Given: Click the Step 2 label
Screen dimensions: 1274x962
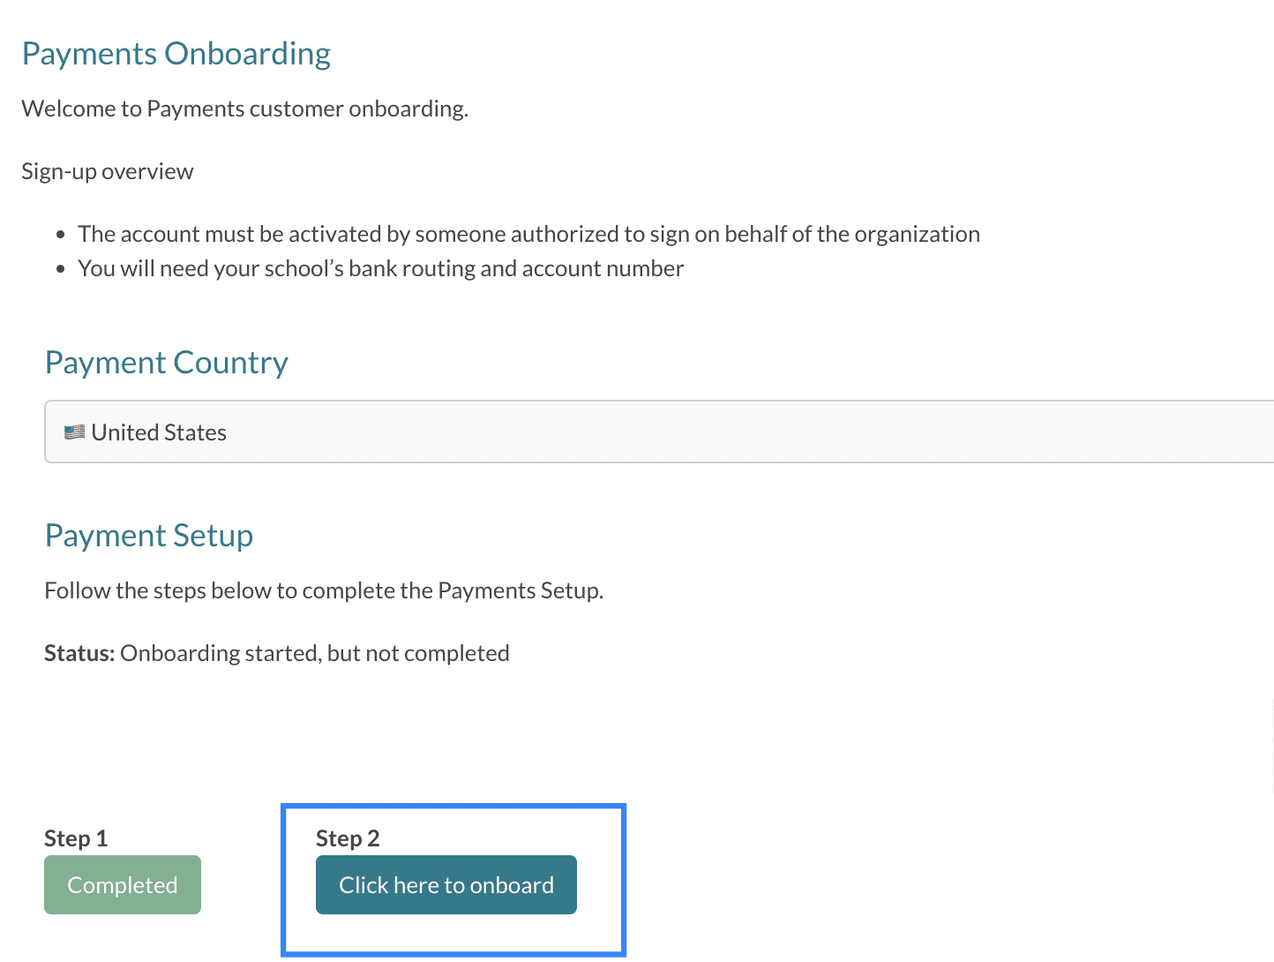Looking at the screenshot, I should (348, 838).
